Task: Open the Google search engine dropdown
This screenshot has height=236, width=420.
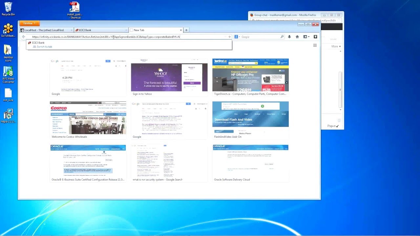Action: pyautogui.click(x=237, y=37)
